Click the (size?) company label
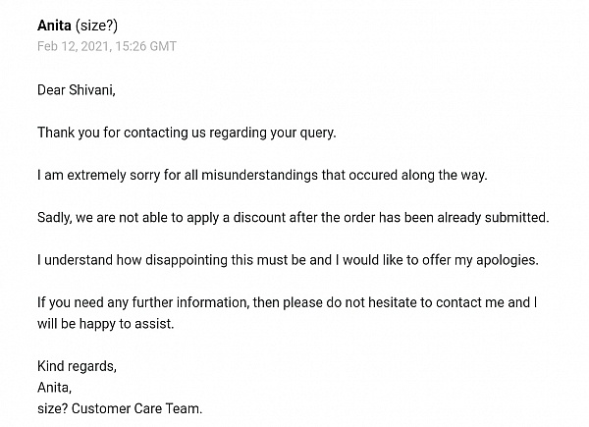Screen dimensions: 589x427 coord(96,26)
